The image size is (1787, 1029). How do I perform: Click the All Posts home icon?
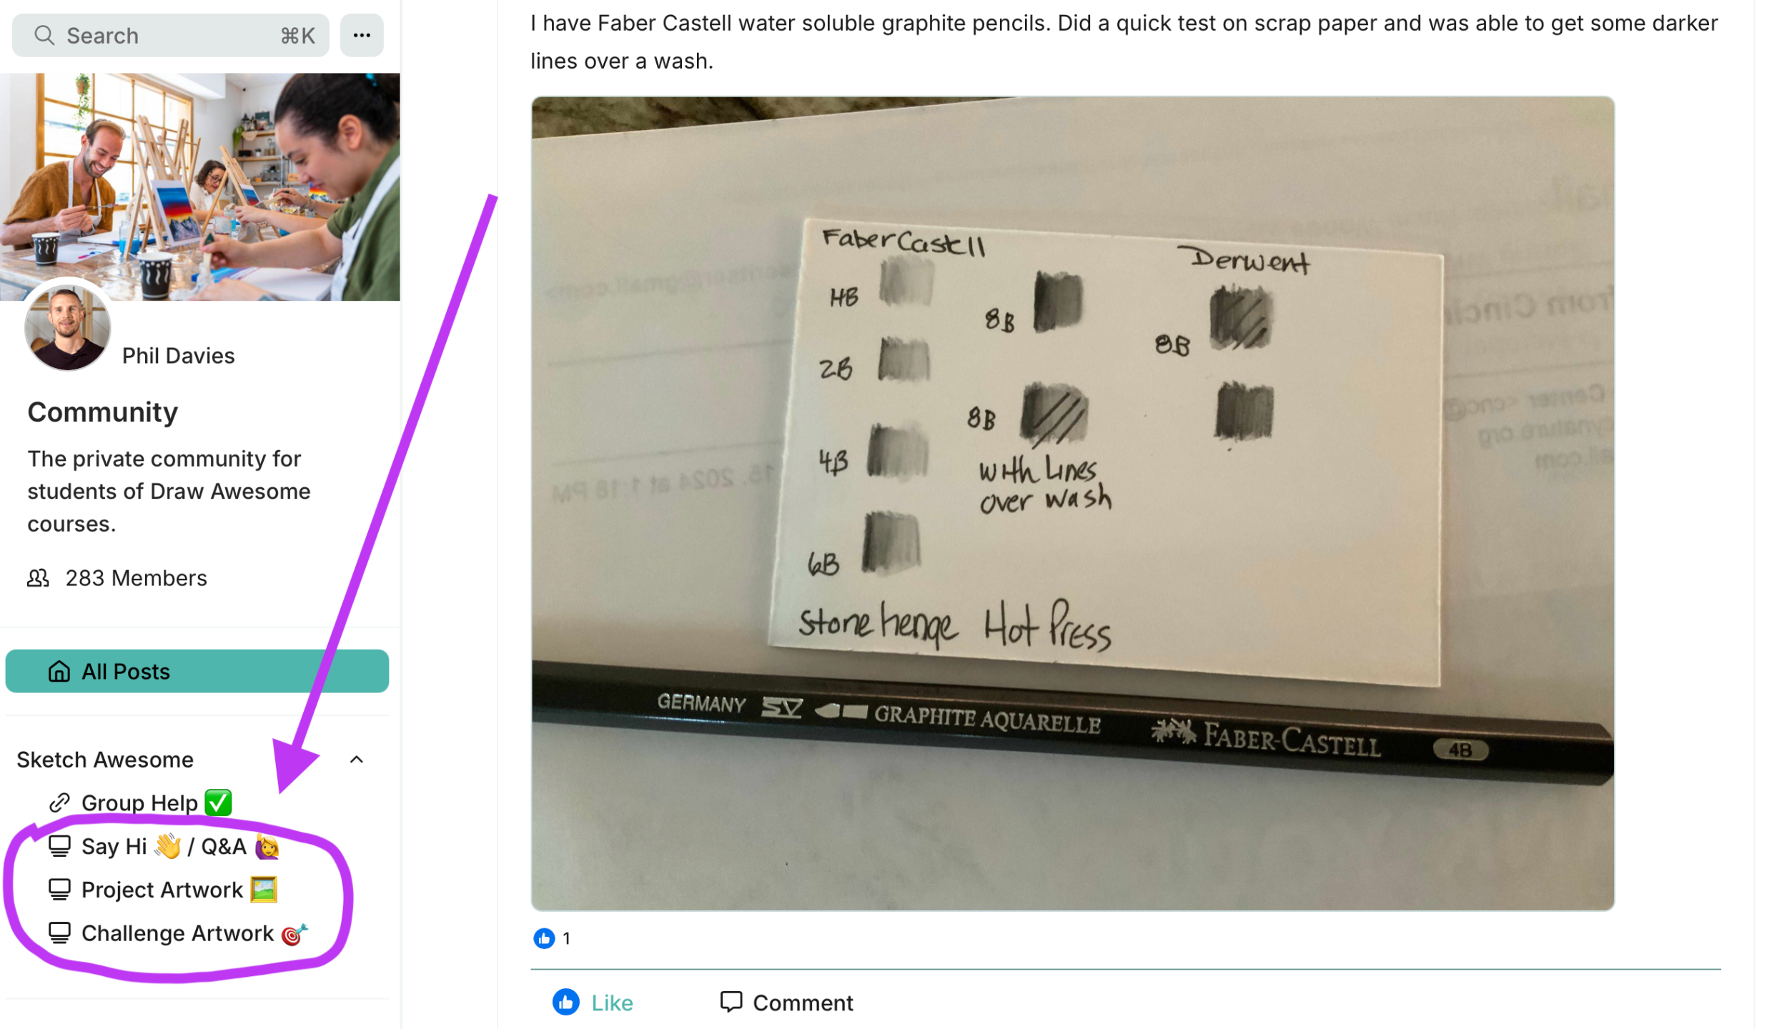point(59,671)
